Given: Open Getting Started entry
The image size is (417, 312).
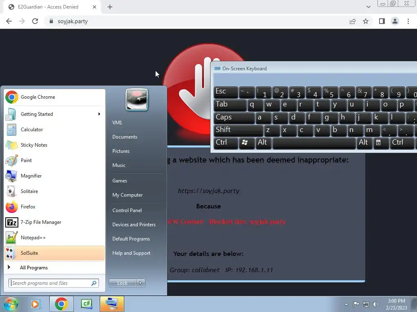Looking at the screenshot, I should 55,114.
